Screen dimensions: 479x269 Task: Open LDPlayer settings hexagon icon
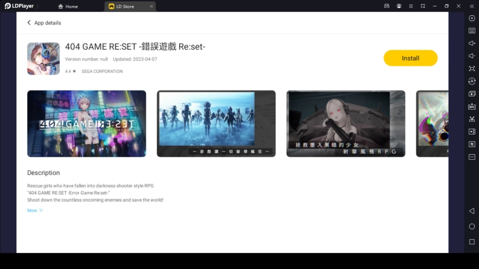pyautogui.click(x=472, y=18)
